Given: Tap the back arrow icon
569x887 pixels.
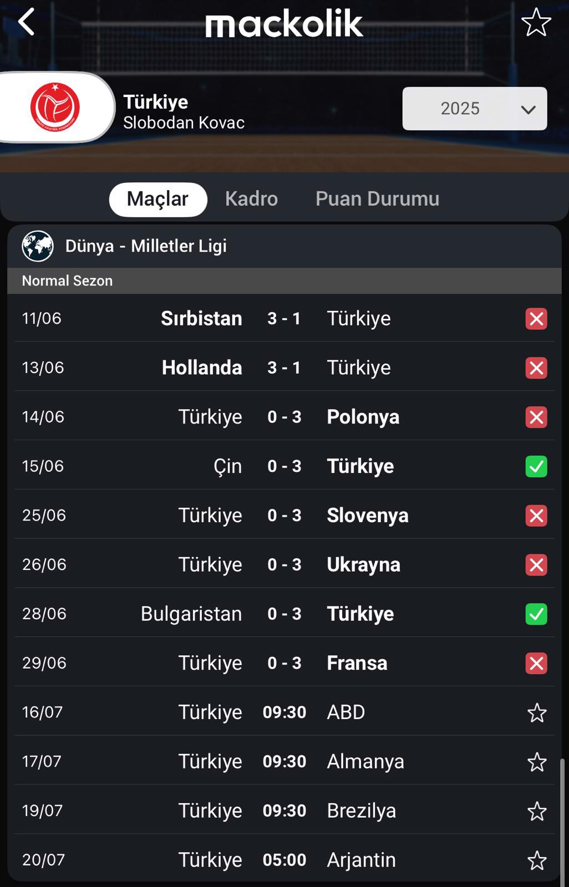Looking at the screenshot, I should [26, 22].
